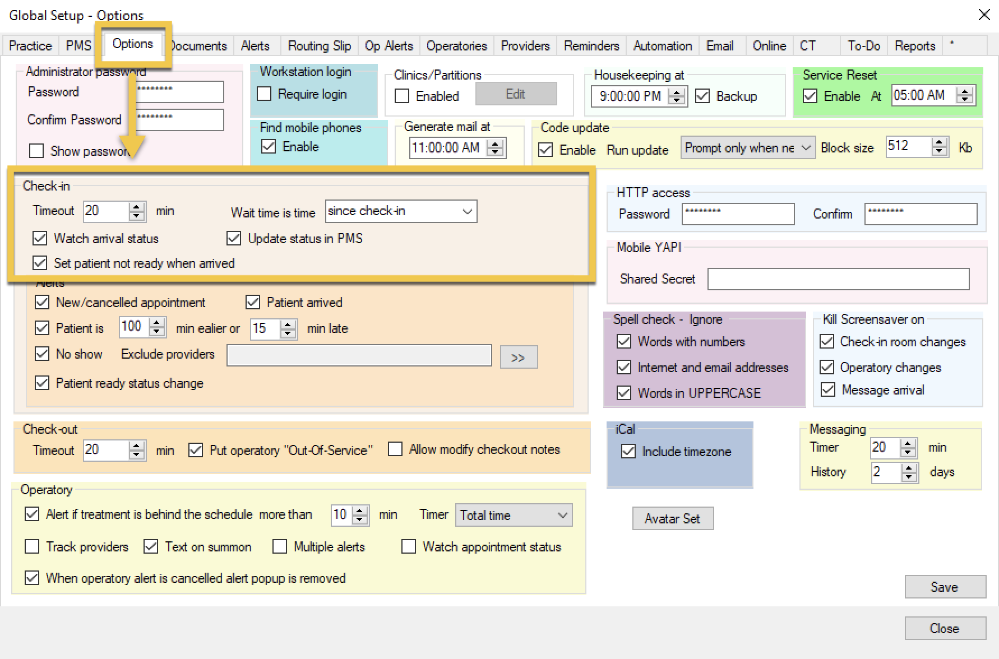Open the Op Alerts tab
The height and width of the screenshot is (659, 999).
coord(388,46)
